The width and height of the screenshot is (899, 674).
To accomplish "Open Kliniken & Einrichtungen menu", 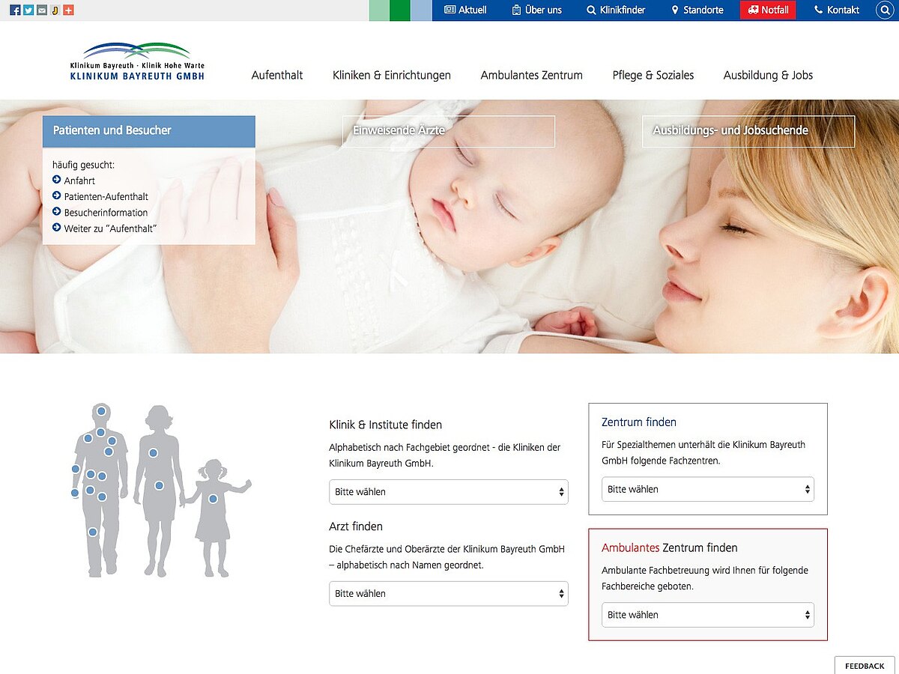I will [392, 75].
